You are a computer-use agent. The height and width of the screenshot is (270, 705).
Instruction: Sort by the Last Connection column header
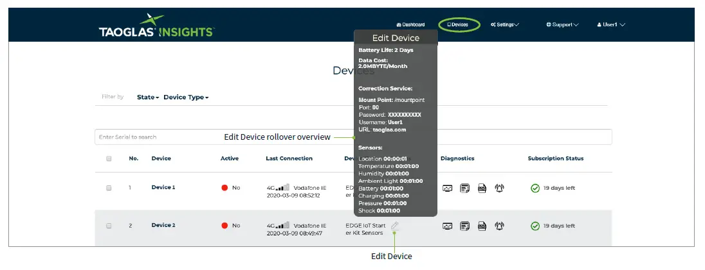[x=289, y=158]
